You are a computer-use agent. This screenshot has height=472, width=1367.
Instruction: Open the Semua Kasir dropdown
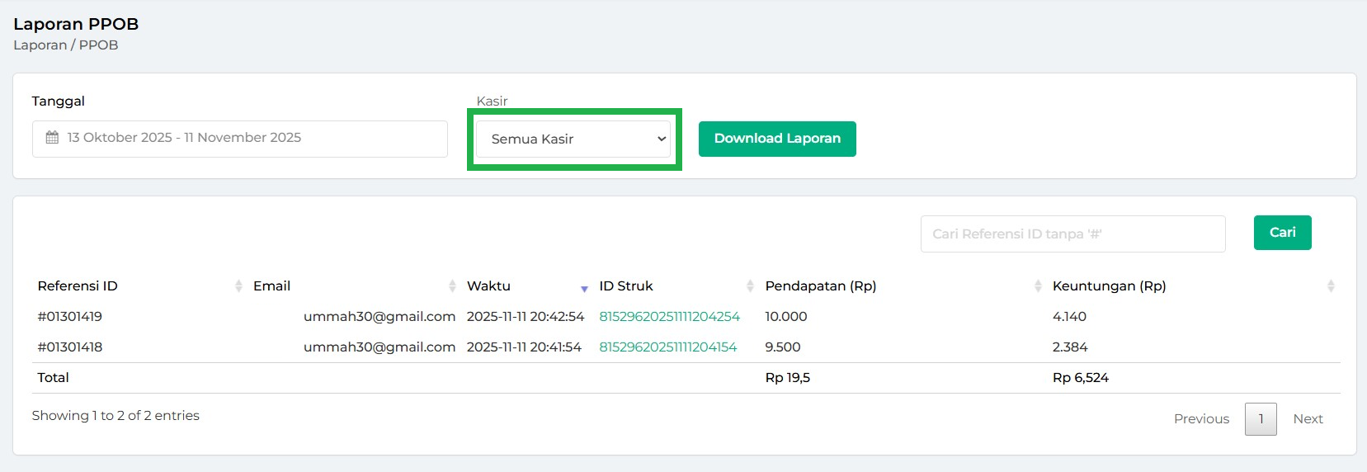pos(574,139)
